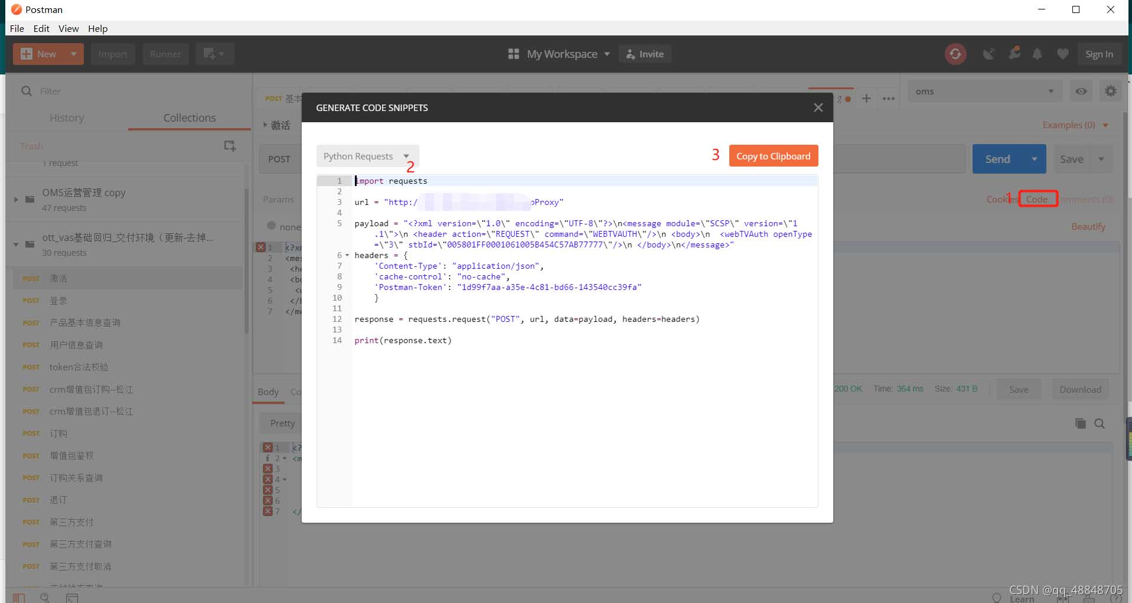Click Sign In
Viewport: 1132px width, 603px height.
tap(1098, 54)
